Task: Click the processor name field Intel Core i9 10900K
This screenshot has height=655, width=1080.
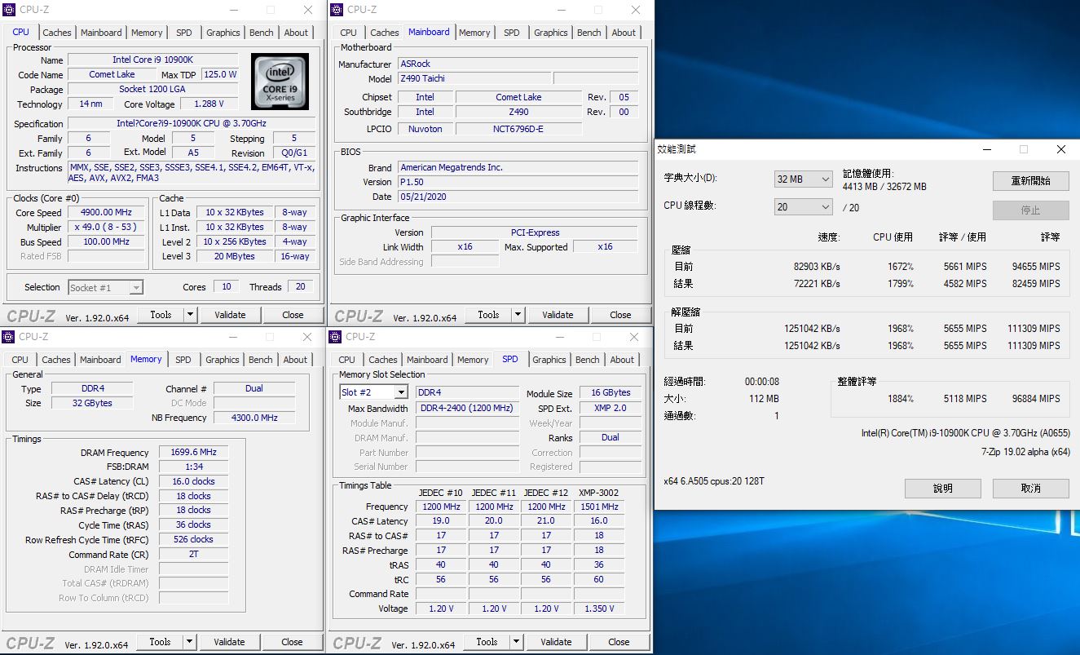Action: coord(153,60)
